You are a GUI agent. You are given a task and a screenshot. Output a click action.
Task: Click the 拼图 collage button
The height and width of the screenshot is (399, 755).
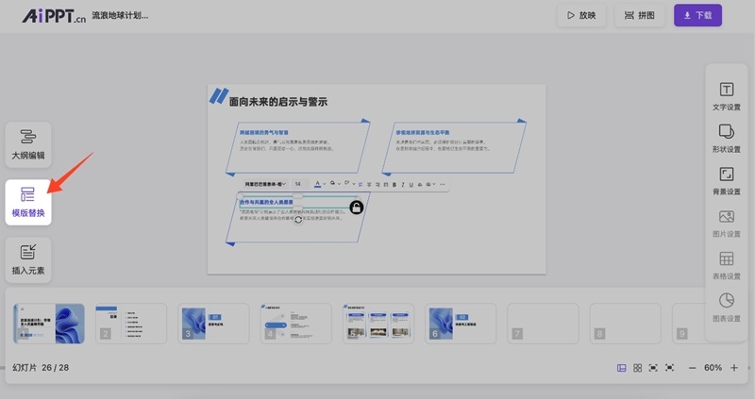pos(640,15)
